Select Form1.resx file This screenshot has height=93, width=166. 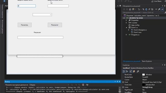click(137, 32)
